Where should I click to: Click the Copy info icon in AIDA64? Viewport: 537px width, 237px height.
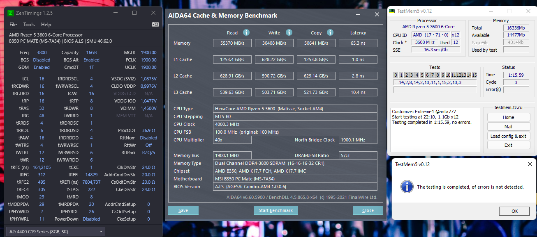click(x=330, y=32)
